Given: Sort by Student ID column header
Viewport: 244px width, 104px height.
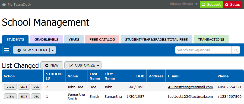Looking at the screenshot, I should coord(54,76).
